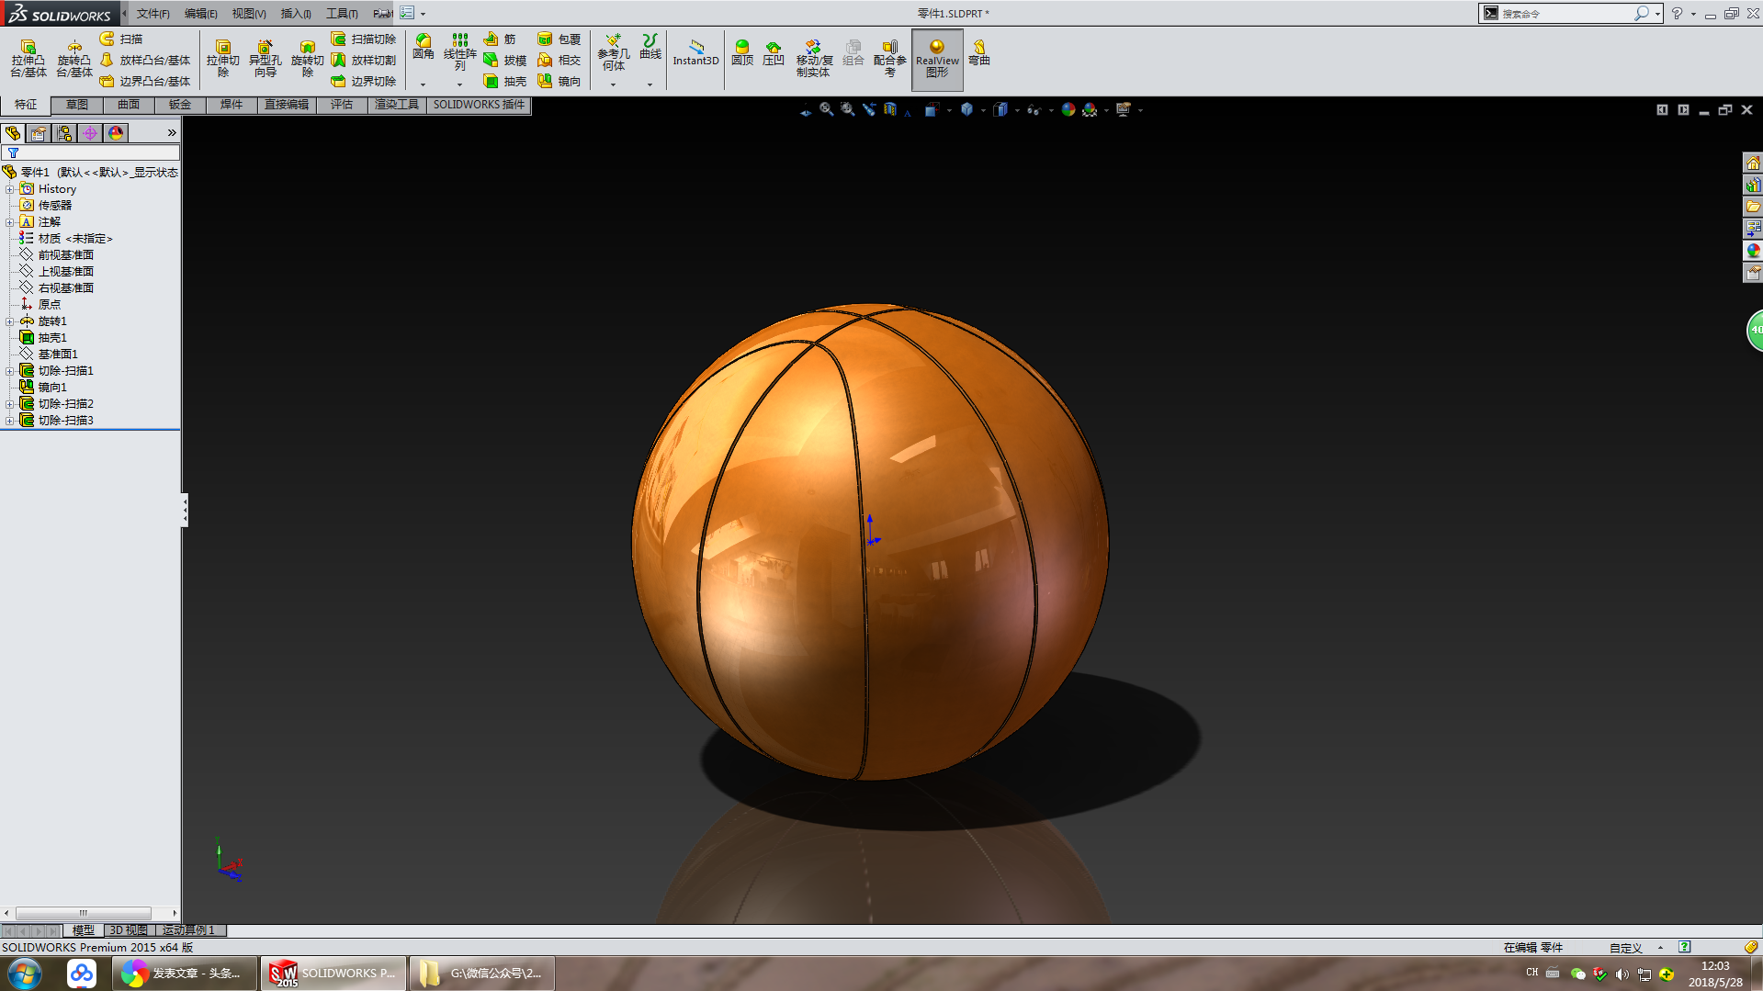The width and height of the screenshot is (1763, 991).
Task: Select the Indent (压凹) tool
Action: tap(774, 52)
